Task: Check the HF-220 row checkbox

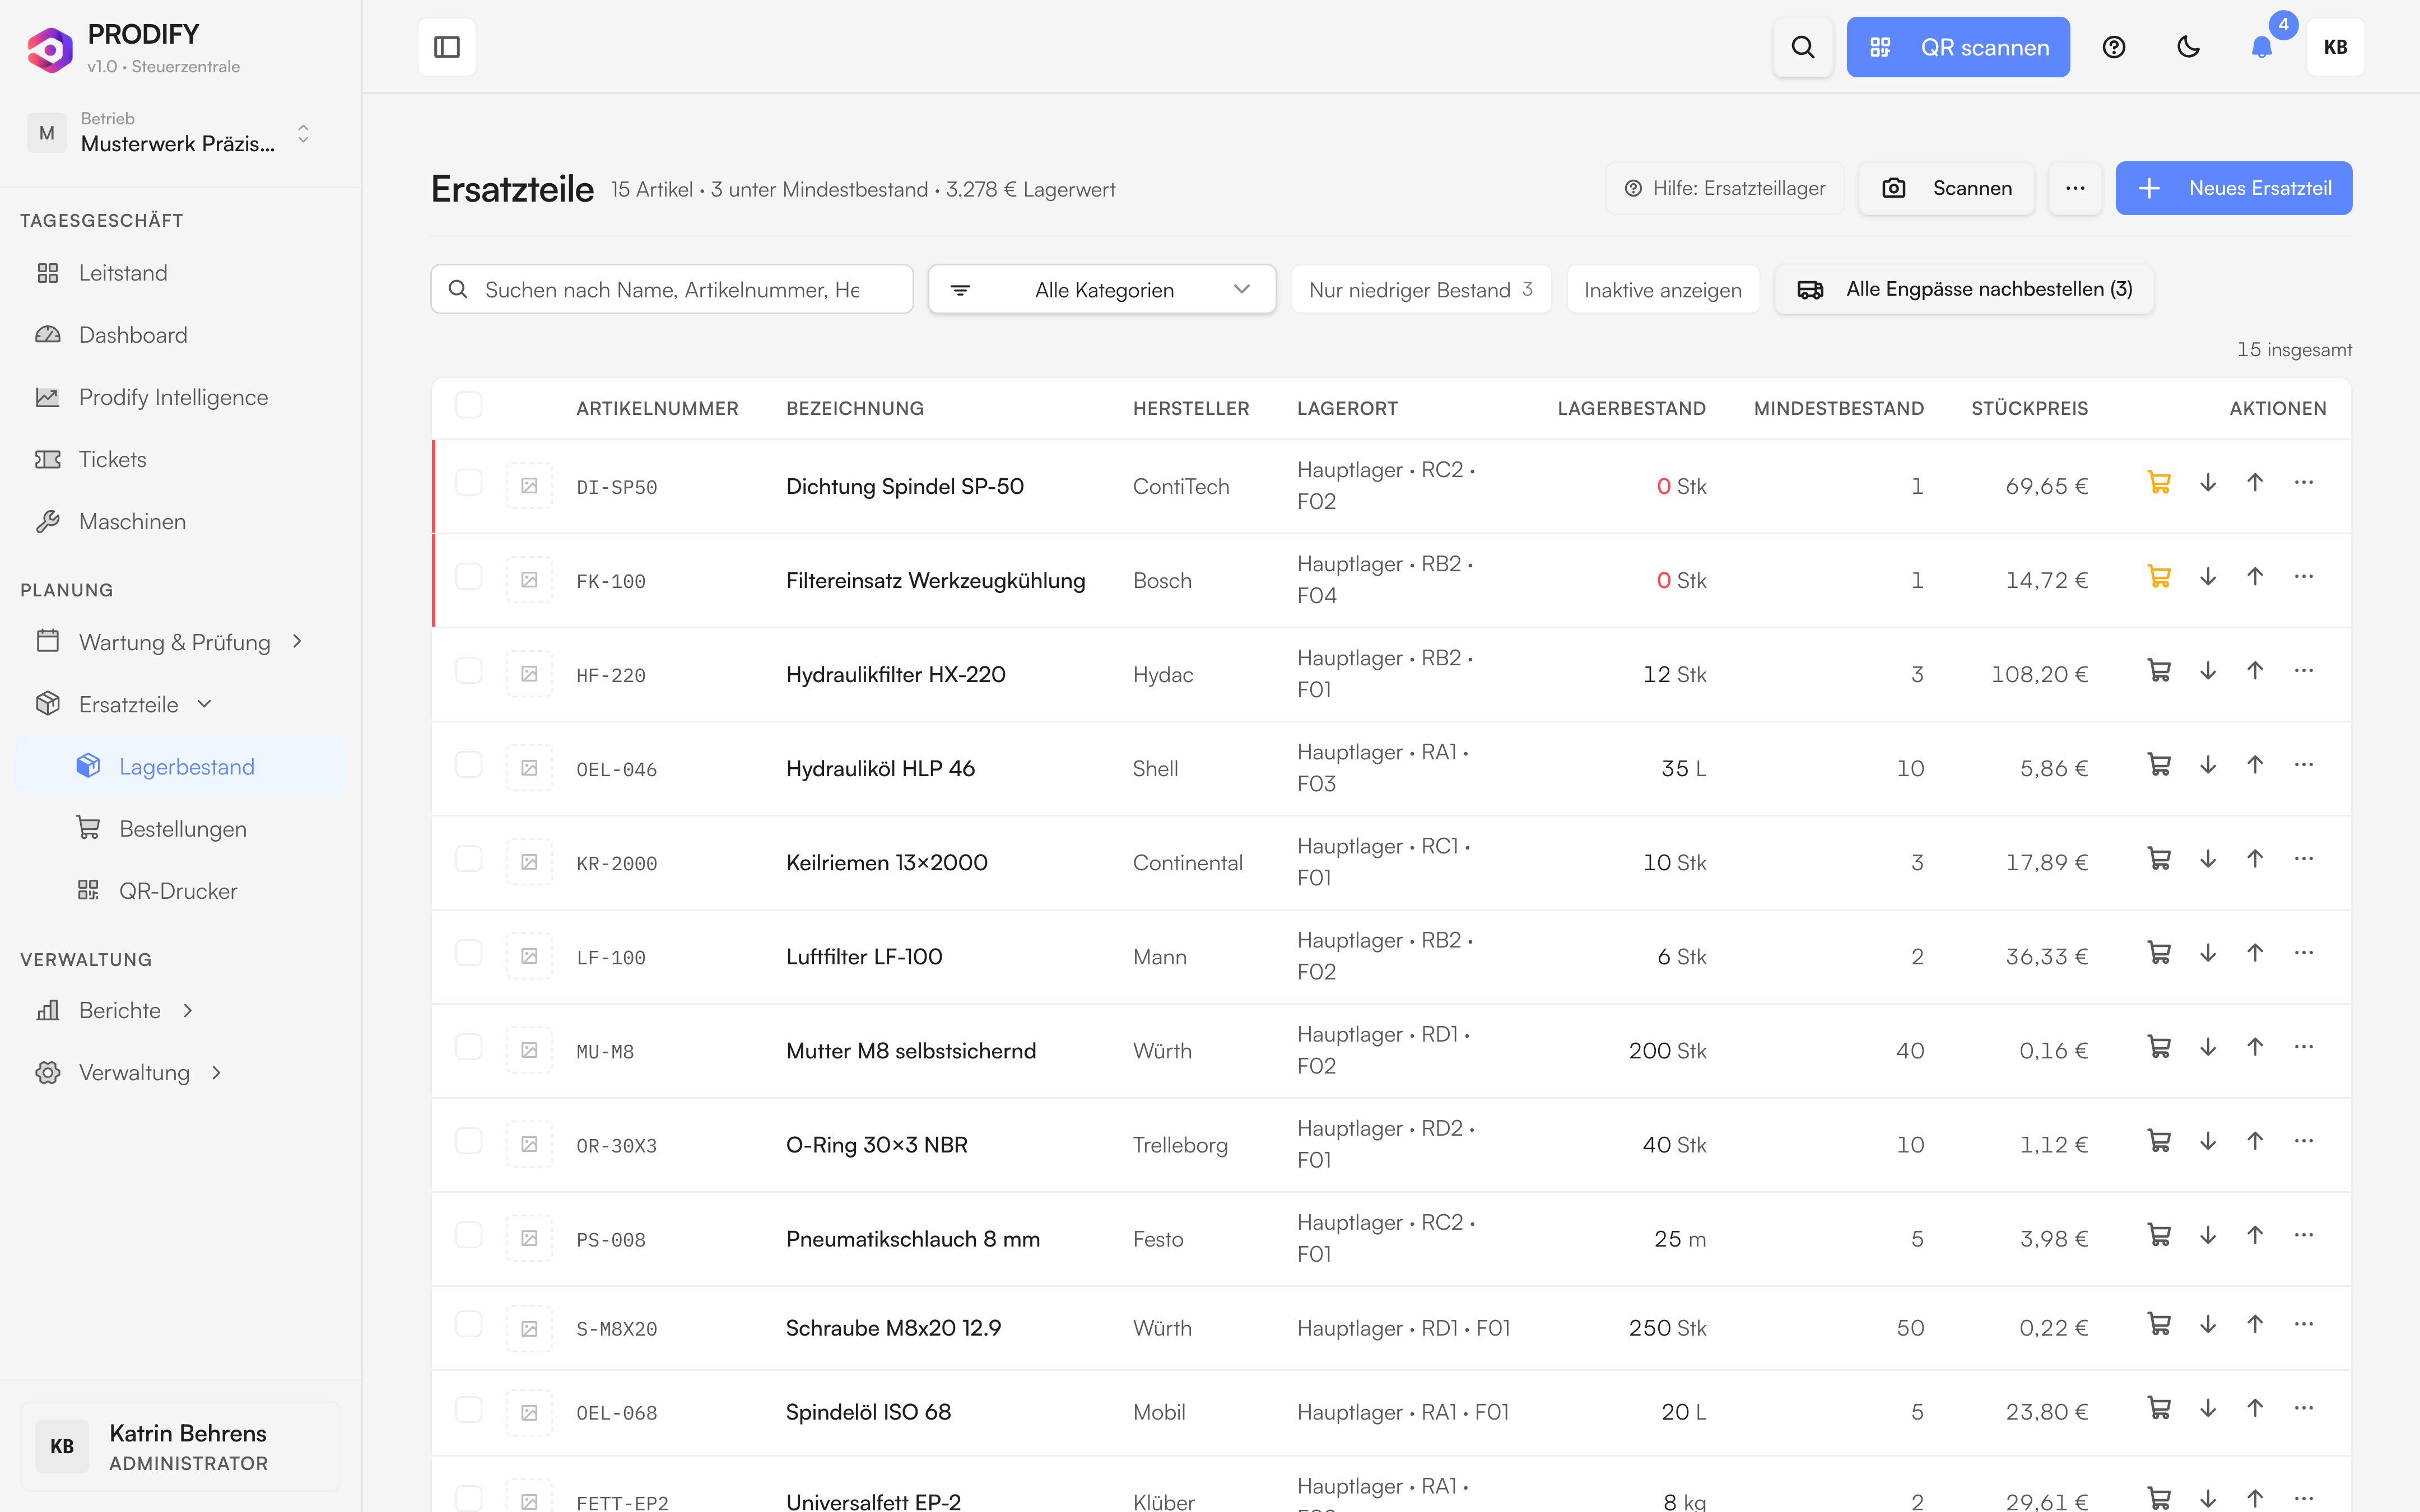Action: [x=468, y=671]
